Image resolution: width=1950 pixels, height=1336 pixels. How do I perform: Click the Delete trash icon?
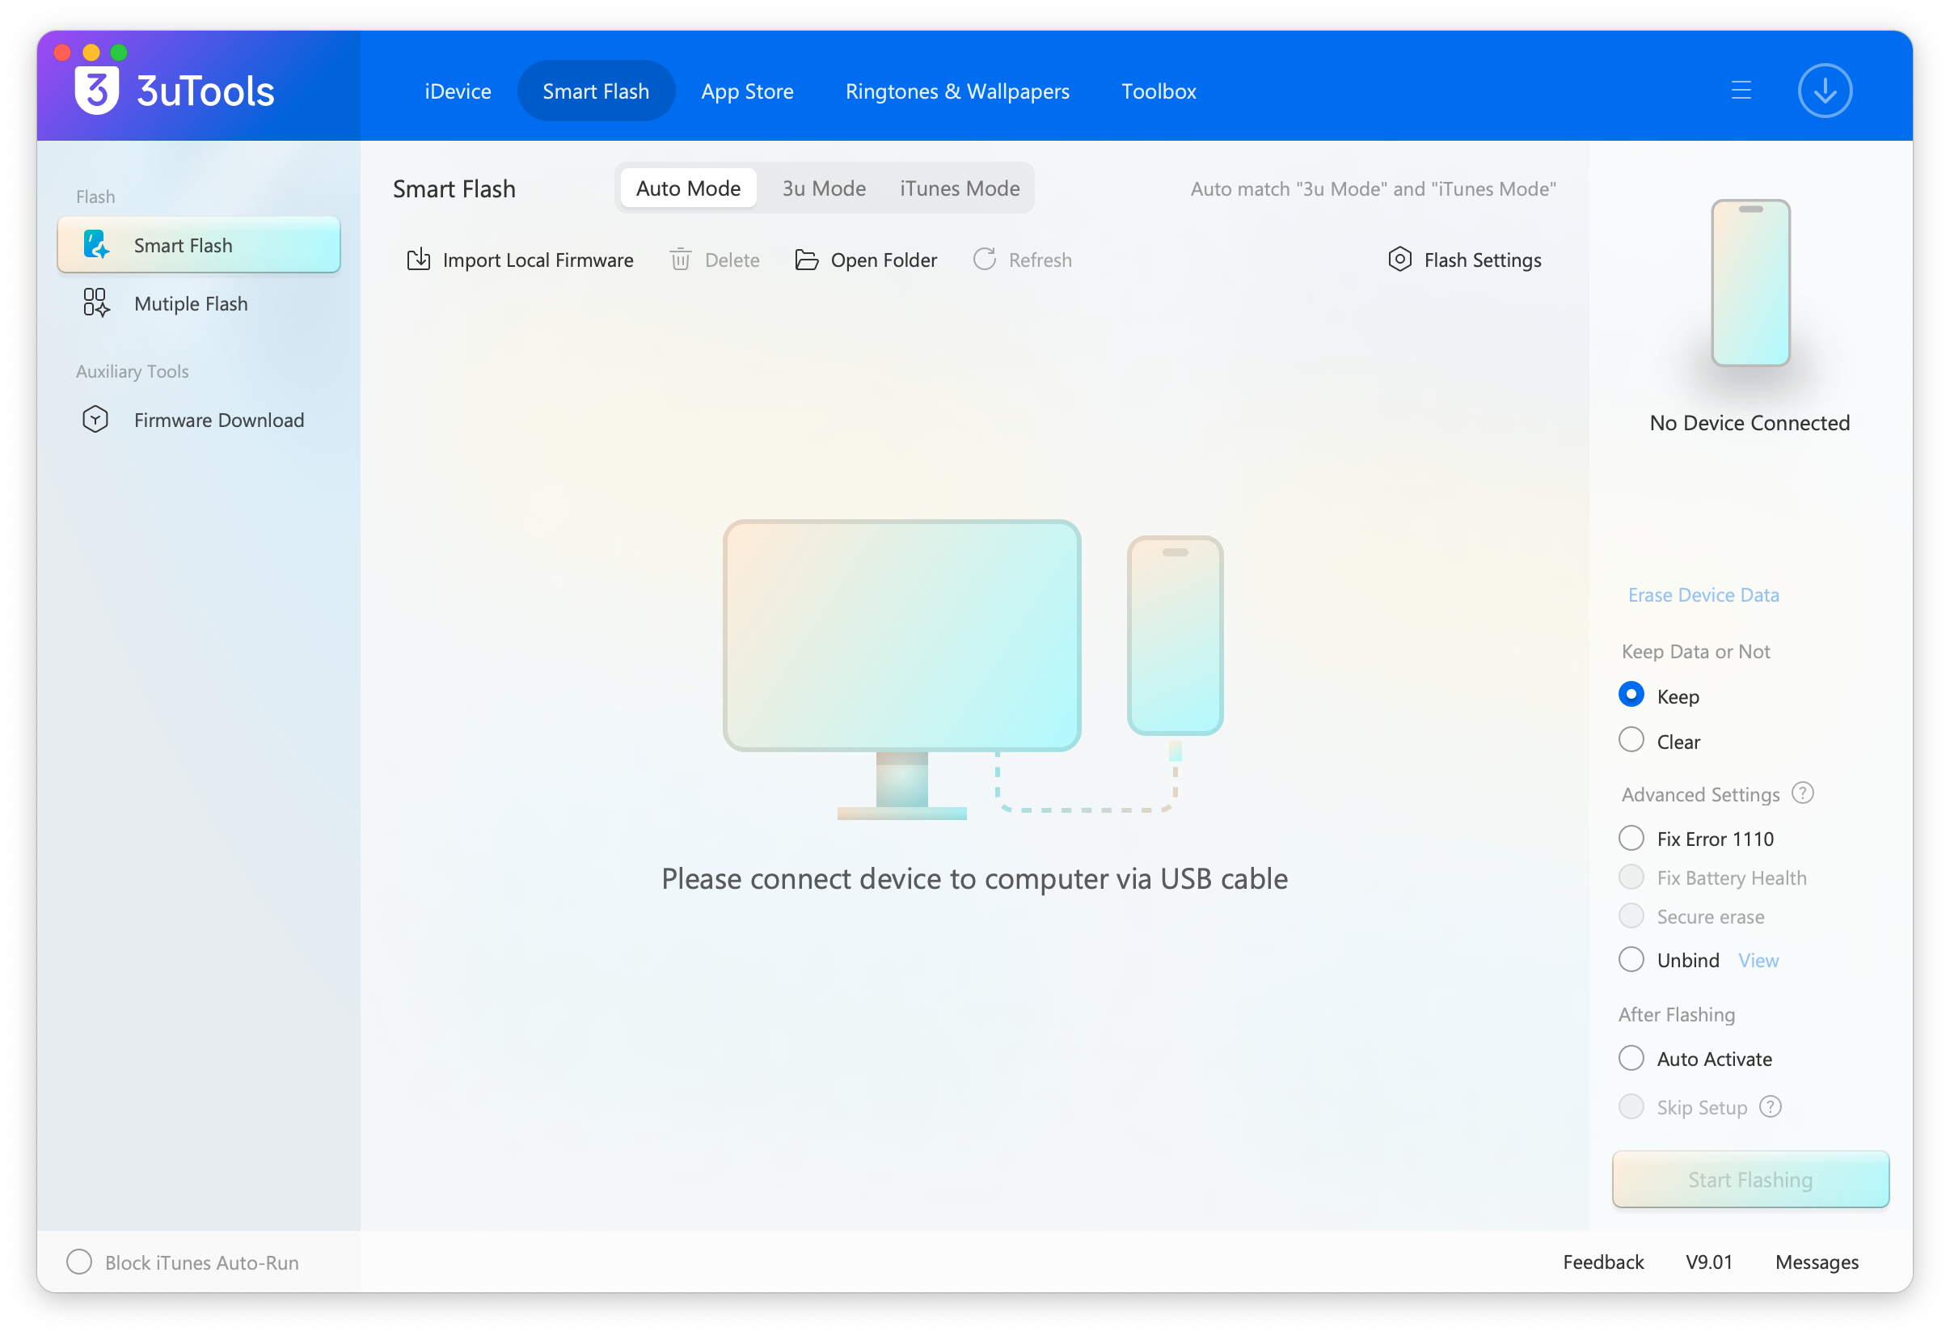(681, 260)
